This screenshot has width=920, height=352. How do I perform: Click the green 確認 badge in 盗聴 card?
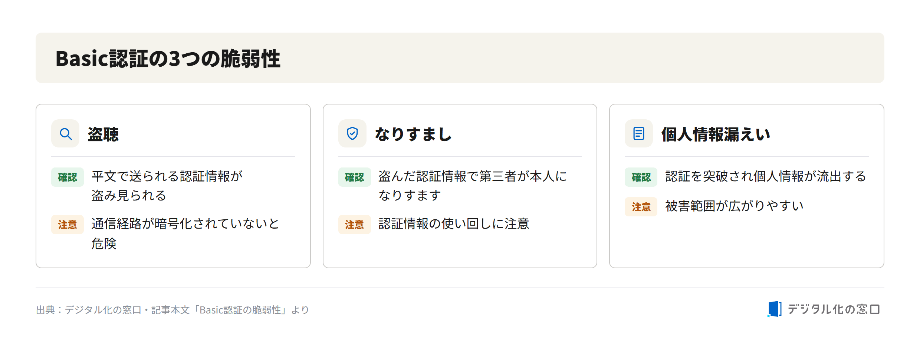[x=68, y=177]
